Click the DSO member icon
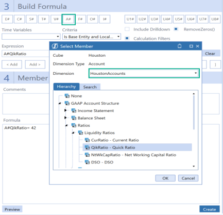 87,162
